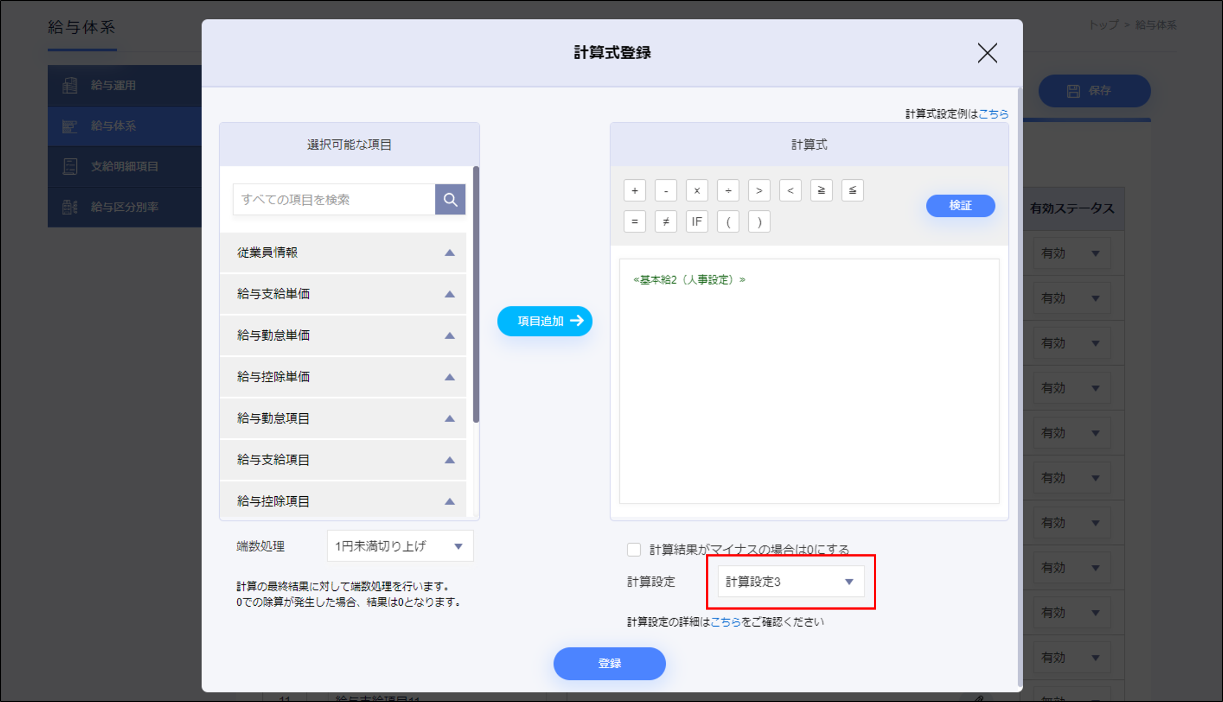Close the 計算式登録 dialog
The height and width of the screenshot is (702, 1223).
[987, 53]
